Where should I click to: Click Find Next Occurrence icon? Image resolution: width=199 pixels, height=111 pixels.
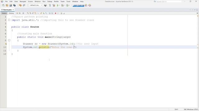[33, 13]
